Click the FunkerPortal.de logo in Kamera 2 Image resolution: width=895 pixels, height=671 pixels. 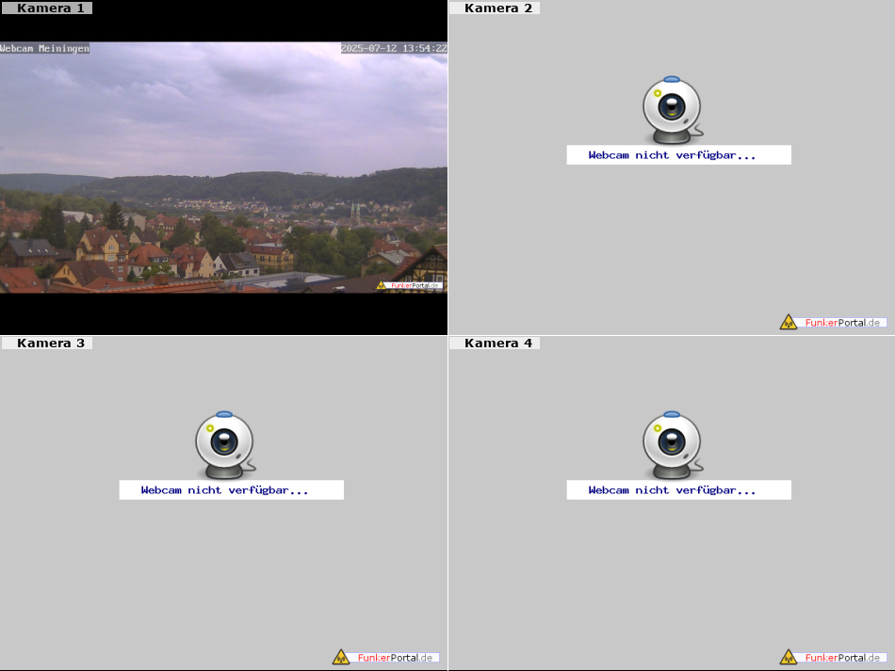834,322
